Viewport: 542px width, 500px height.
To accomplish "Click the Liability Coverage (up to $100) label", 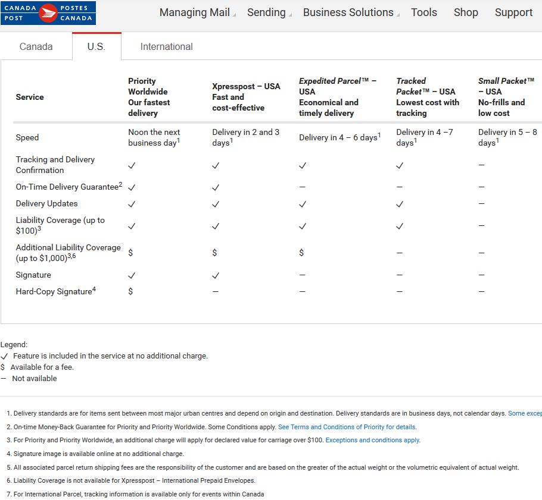I will (60, 225).
